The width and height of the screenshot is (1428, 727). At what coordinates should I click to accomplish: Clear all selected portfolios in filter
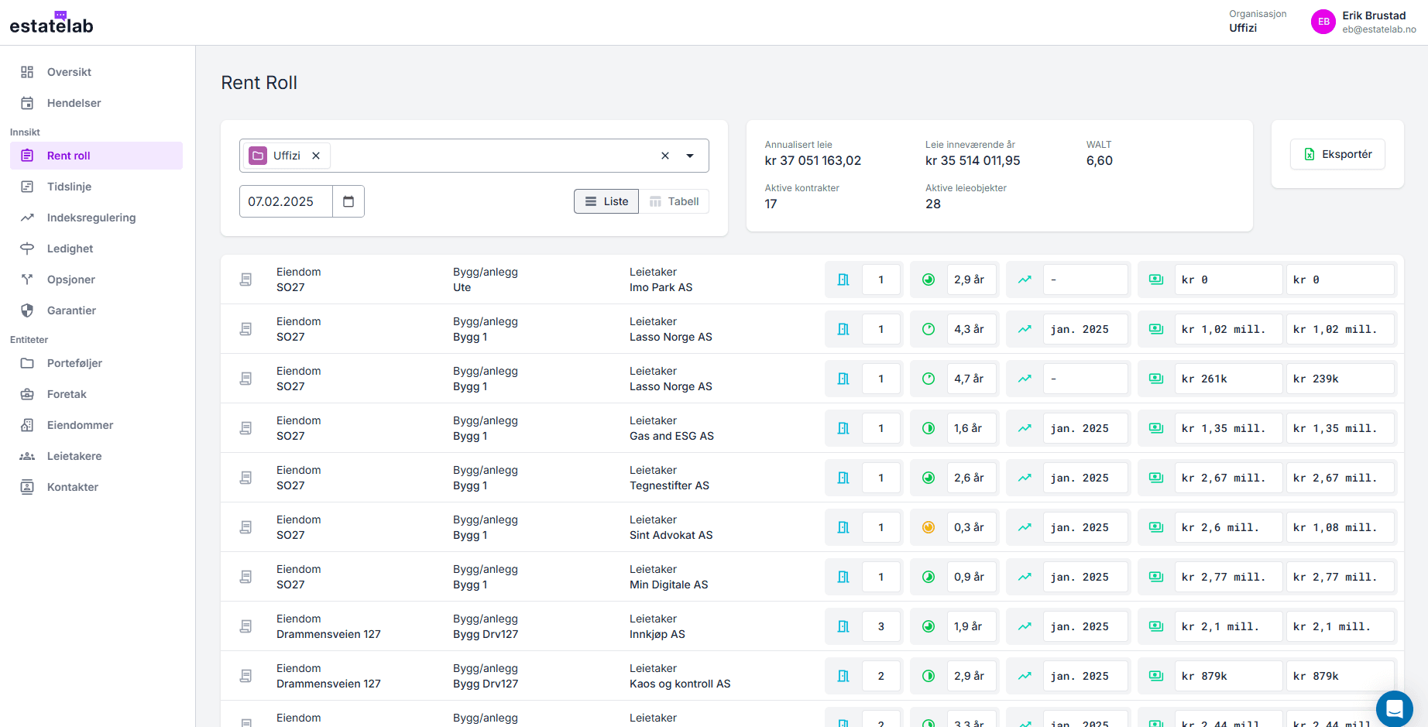pos(665,156)
